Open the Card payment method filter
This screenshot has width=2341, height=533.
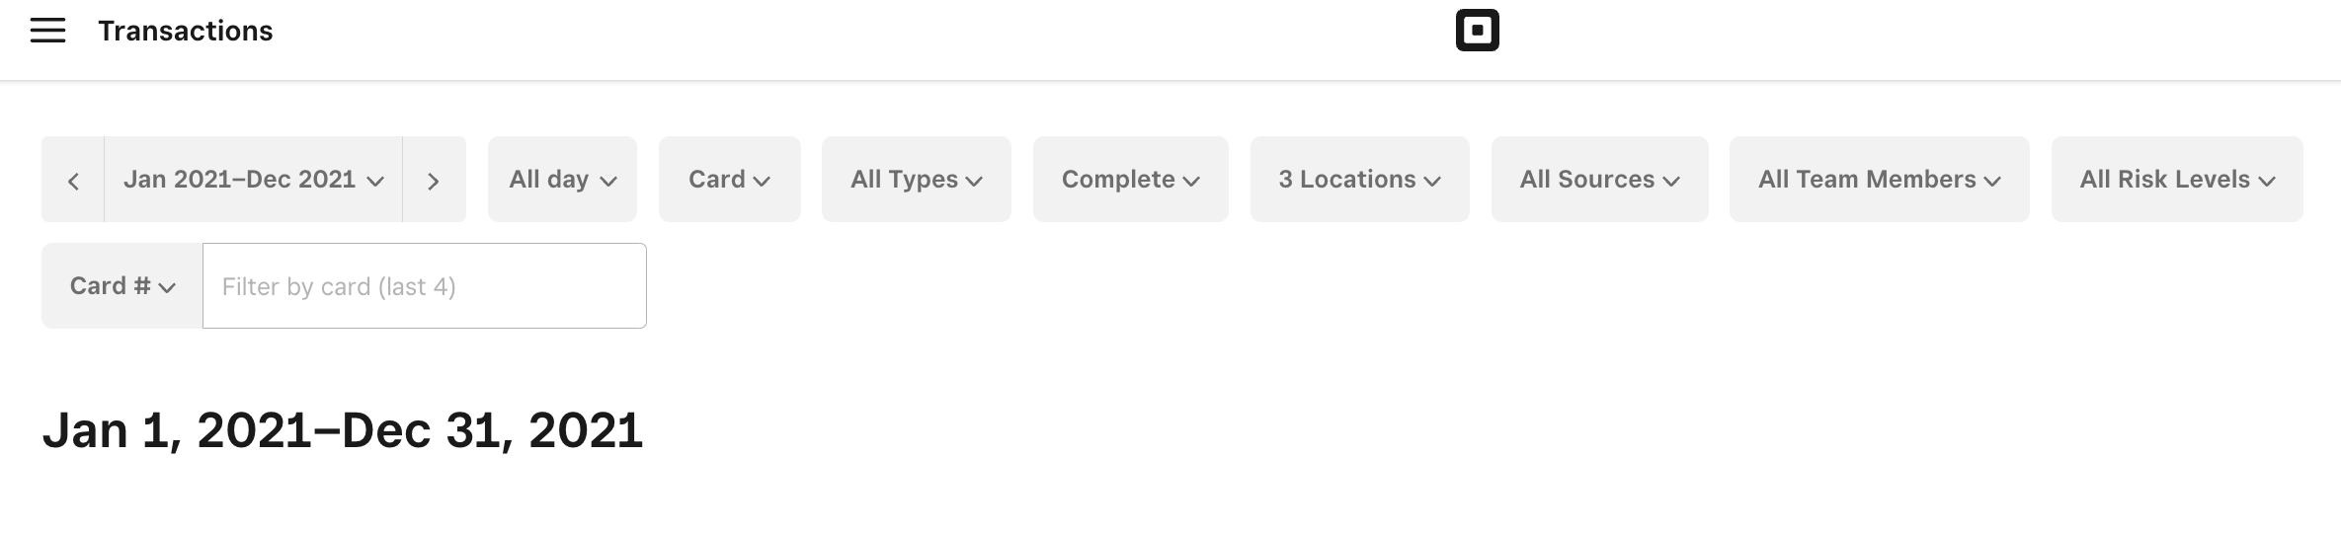[x=729, y=180]
